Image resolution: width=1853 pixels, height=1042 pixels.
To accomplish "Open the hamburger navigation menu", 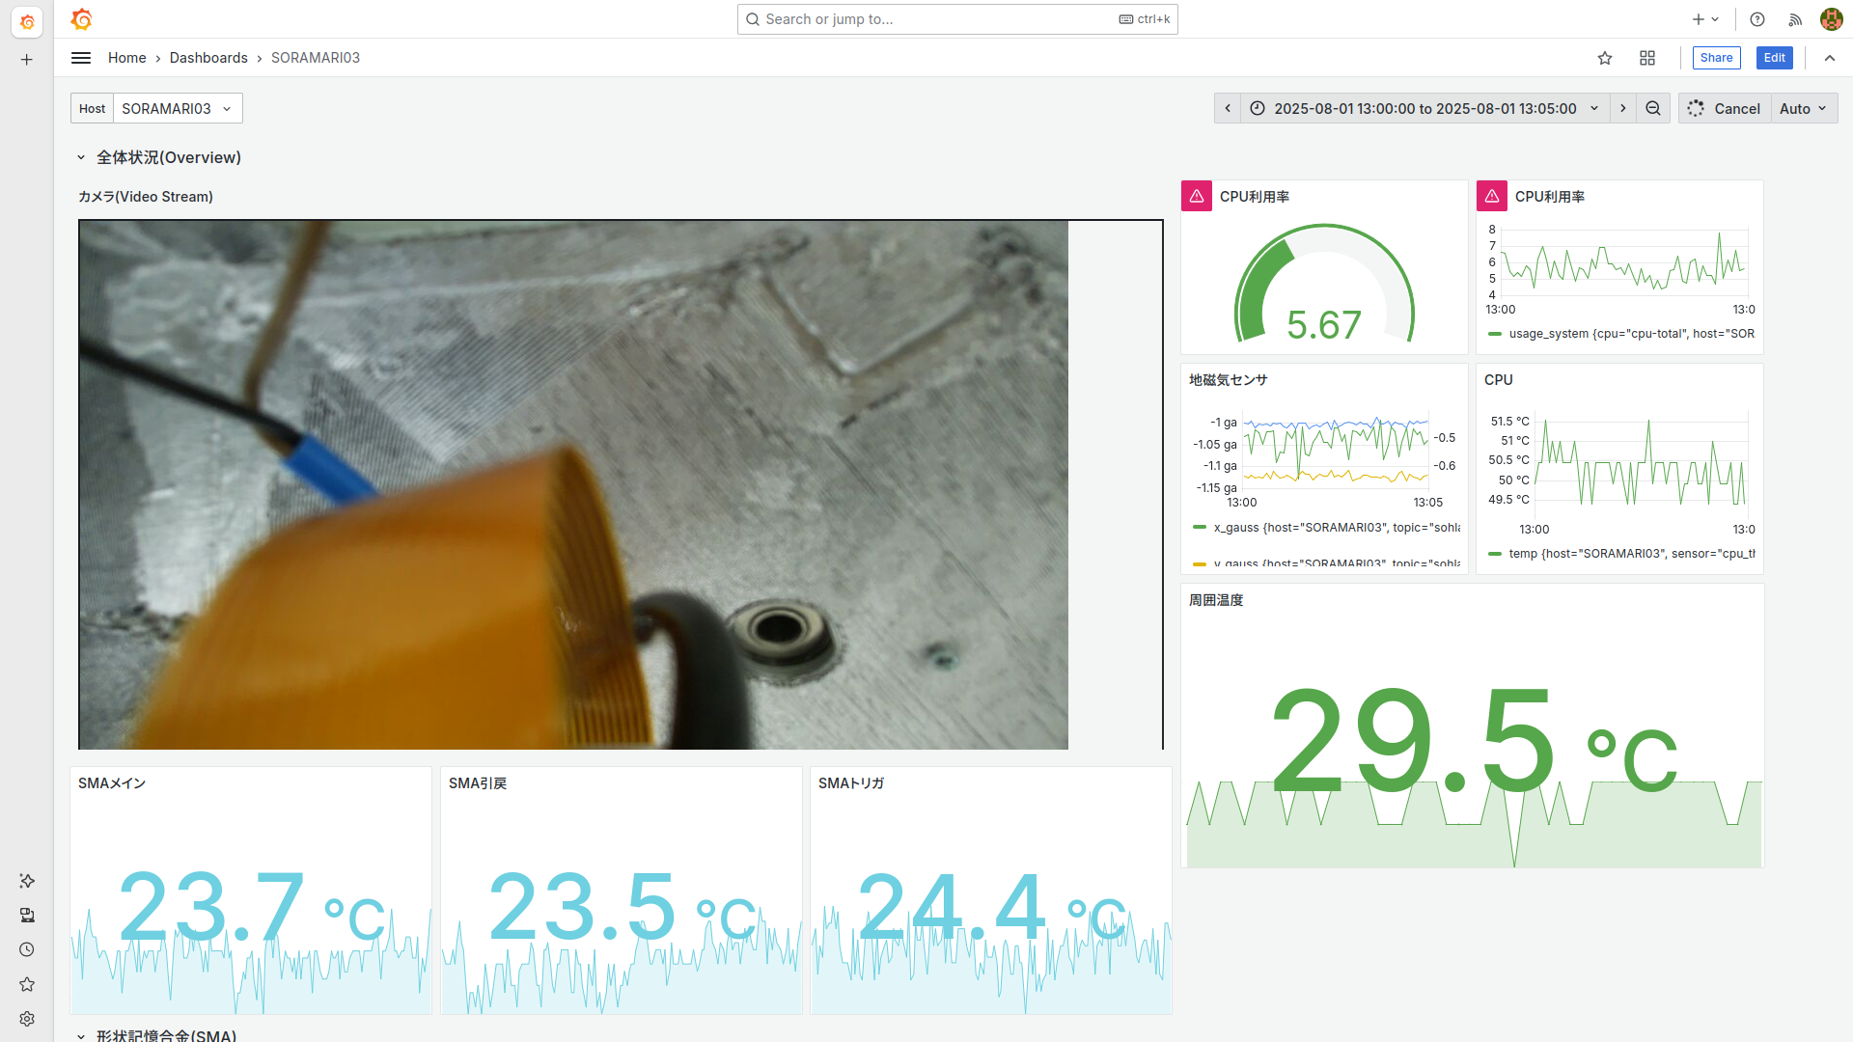I will point(81,58).
